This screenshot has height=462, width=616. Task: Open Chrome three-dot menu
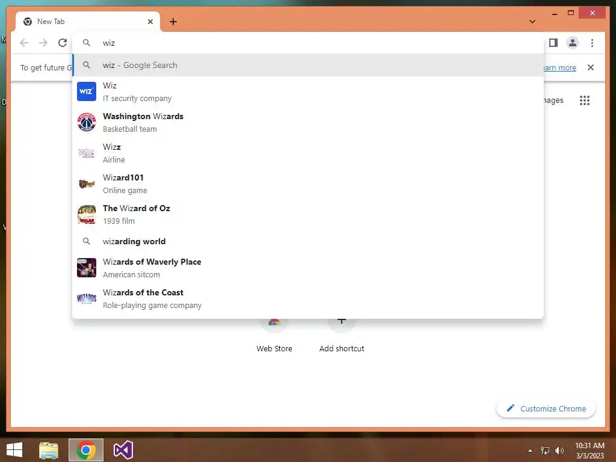click(592, 43)
